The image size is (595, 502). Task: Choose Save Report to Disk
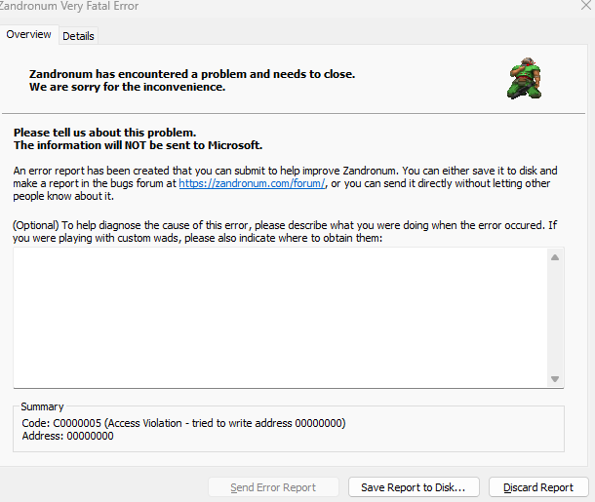tap(413, 487)
